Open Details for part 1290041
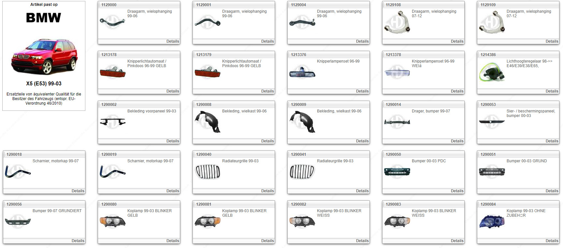563x248 pixels. pos(362,191)
